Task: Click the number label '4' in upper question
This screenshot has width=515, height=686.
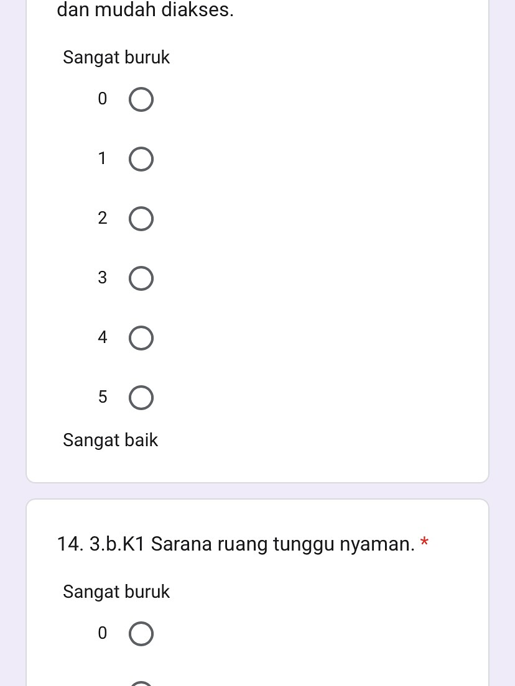Action: (x=103, y=337)
